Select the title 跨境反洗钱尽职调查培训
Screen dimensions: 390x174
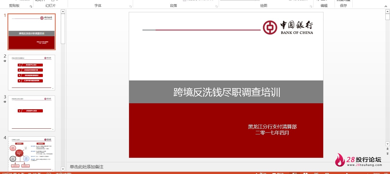tap(227, 92)
